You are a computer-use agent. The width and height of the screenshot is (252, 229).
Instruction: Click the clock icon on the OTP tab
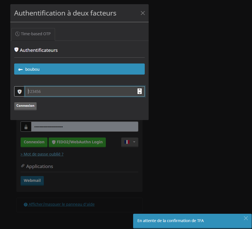pos(18,34)
